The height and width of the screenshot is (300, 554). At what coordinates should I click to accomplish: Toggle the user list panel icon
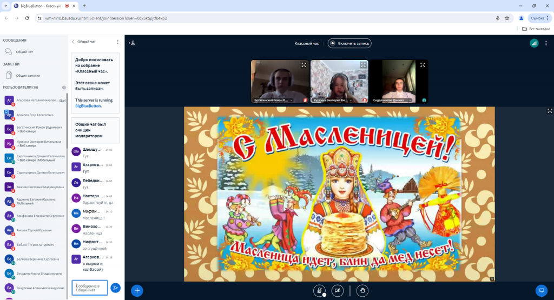132,43
